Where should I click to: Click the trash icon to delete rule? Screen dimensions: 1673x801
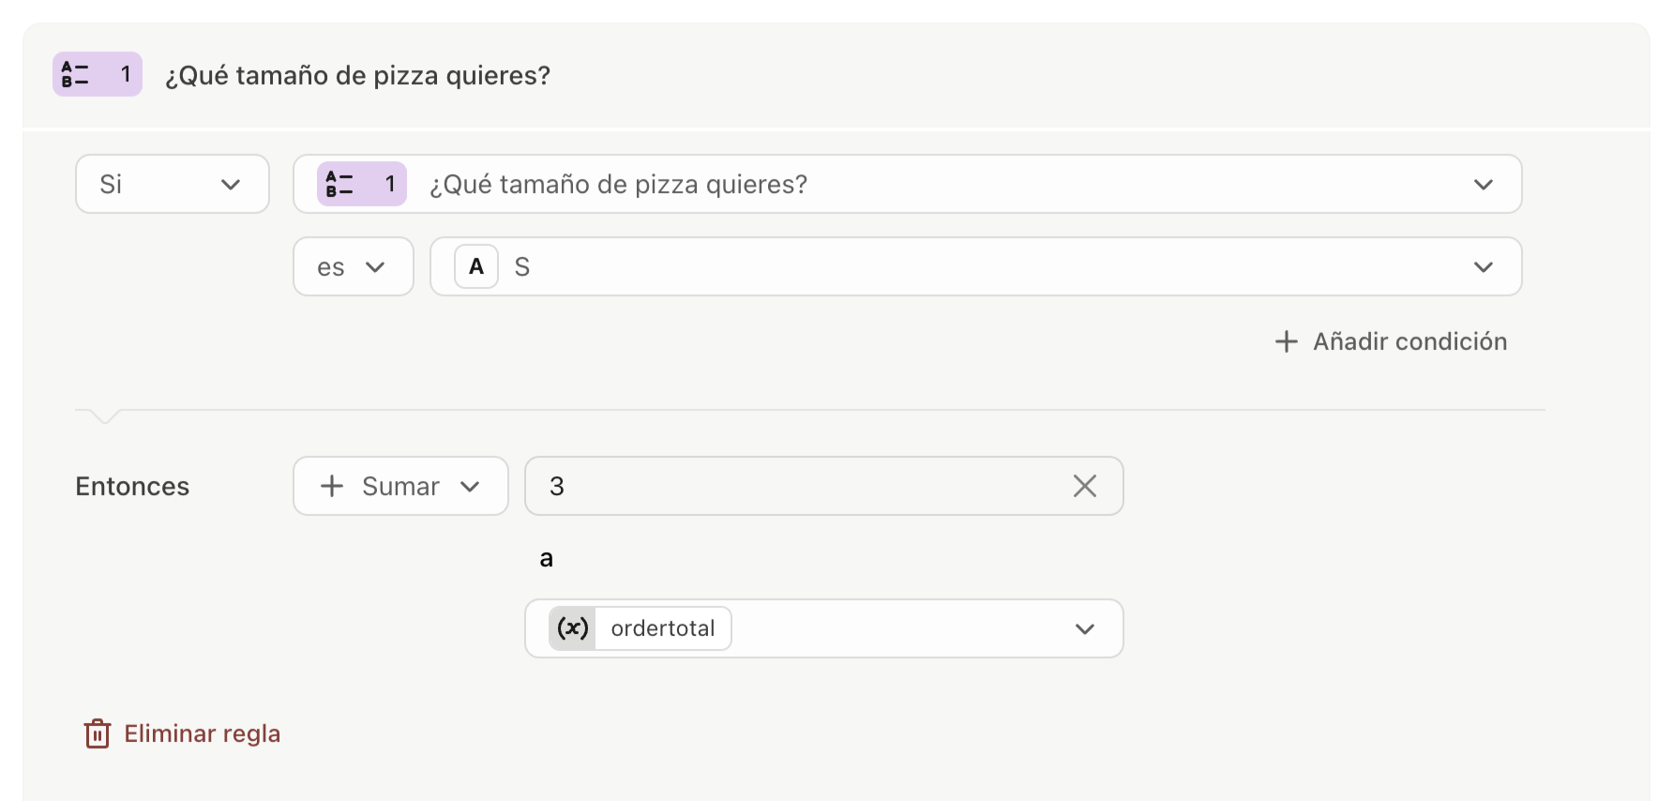click(97, 733)
